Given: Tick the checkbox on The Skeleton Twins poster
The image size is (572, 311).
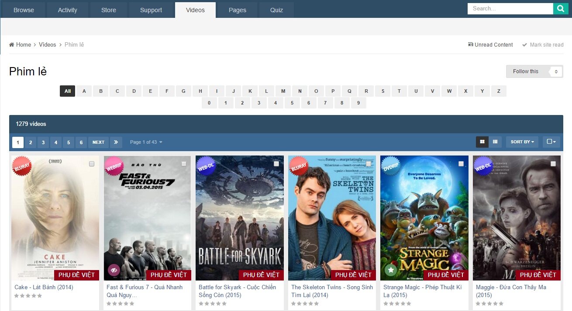Looking at the screenshot, I should click(369, 164).
